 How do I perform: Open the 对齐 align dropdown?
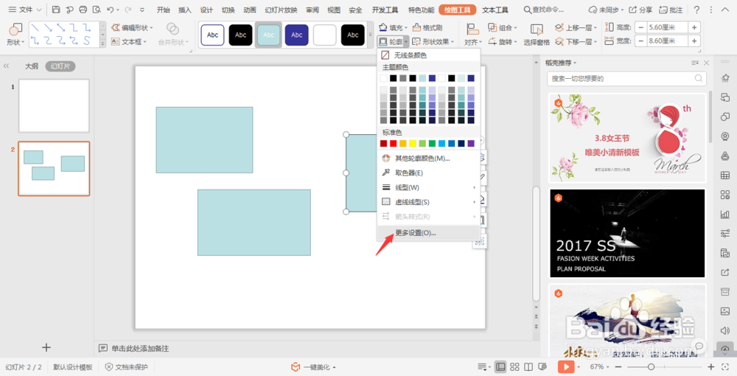(472, 35)
